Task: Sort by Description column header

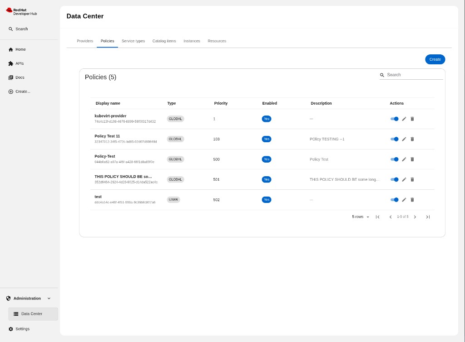Action: pos(321,103)
